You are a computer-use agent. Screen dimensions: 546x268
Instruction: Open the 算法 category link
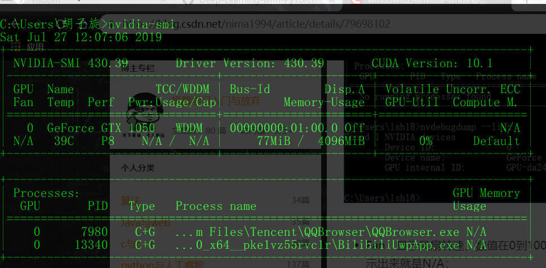click(131, 200)
